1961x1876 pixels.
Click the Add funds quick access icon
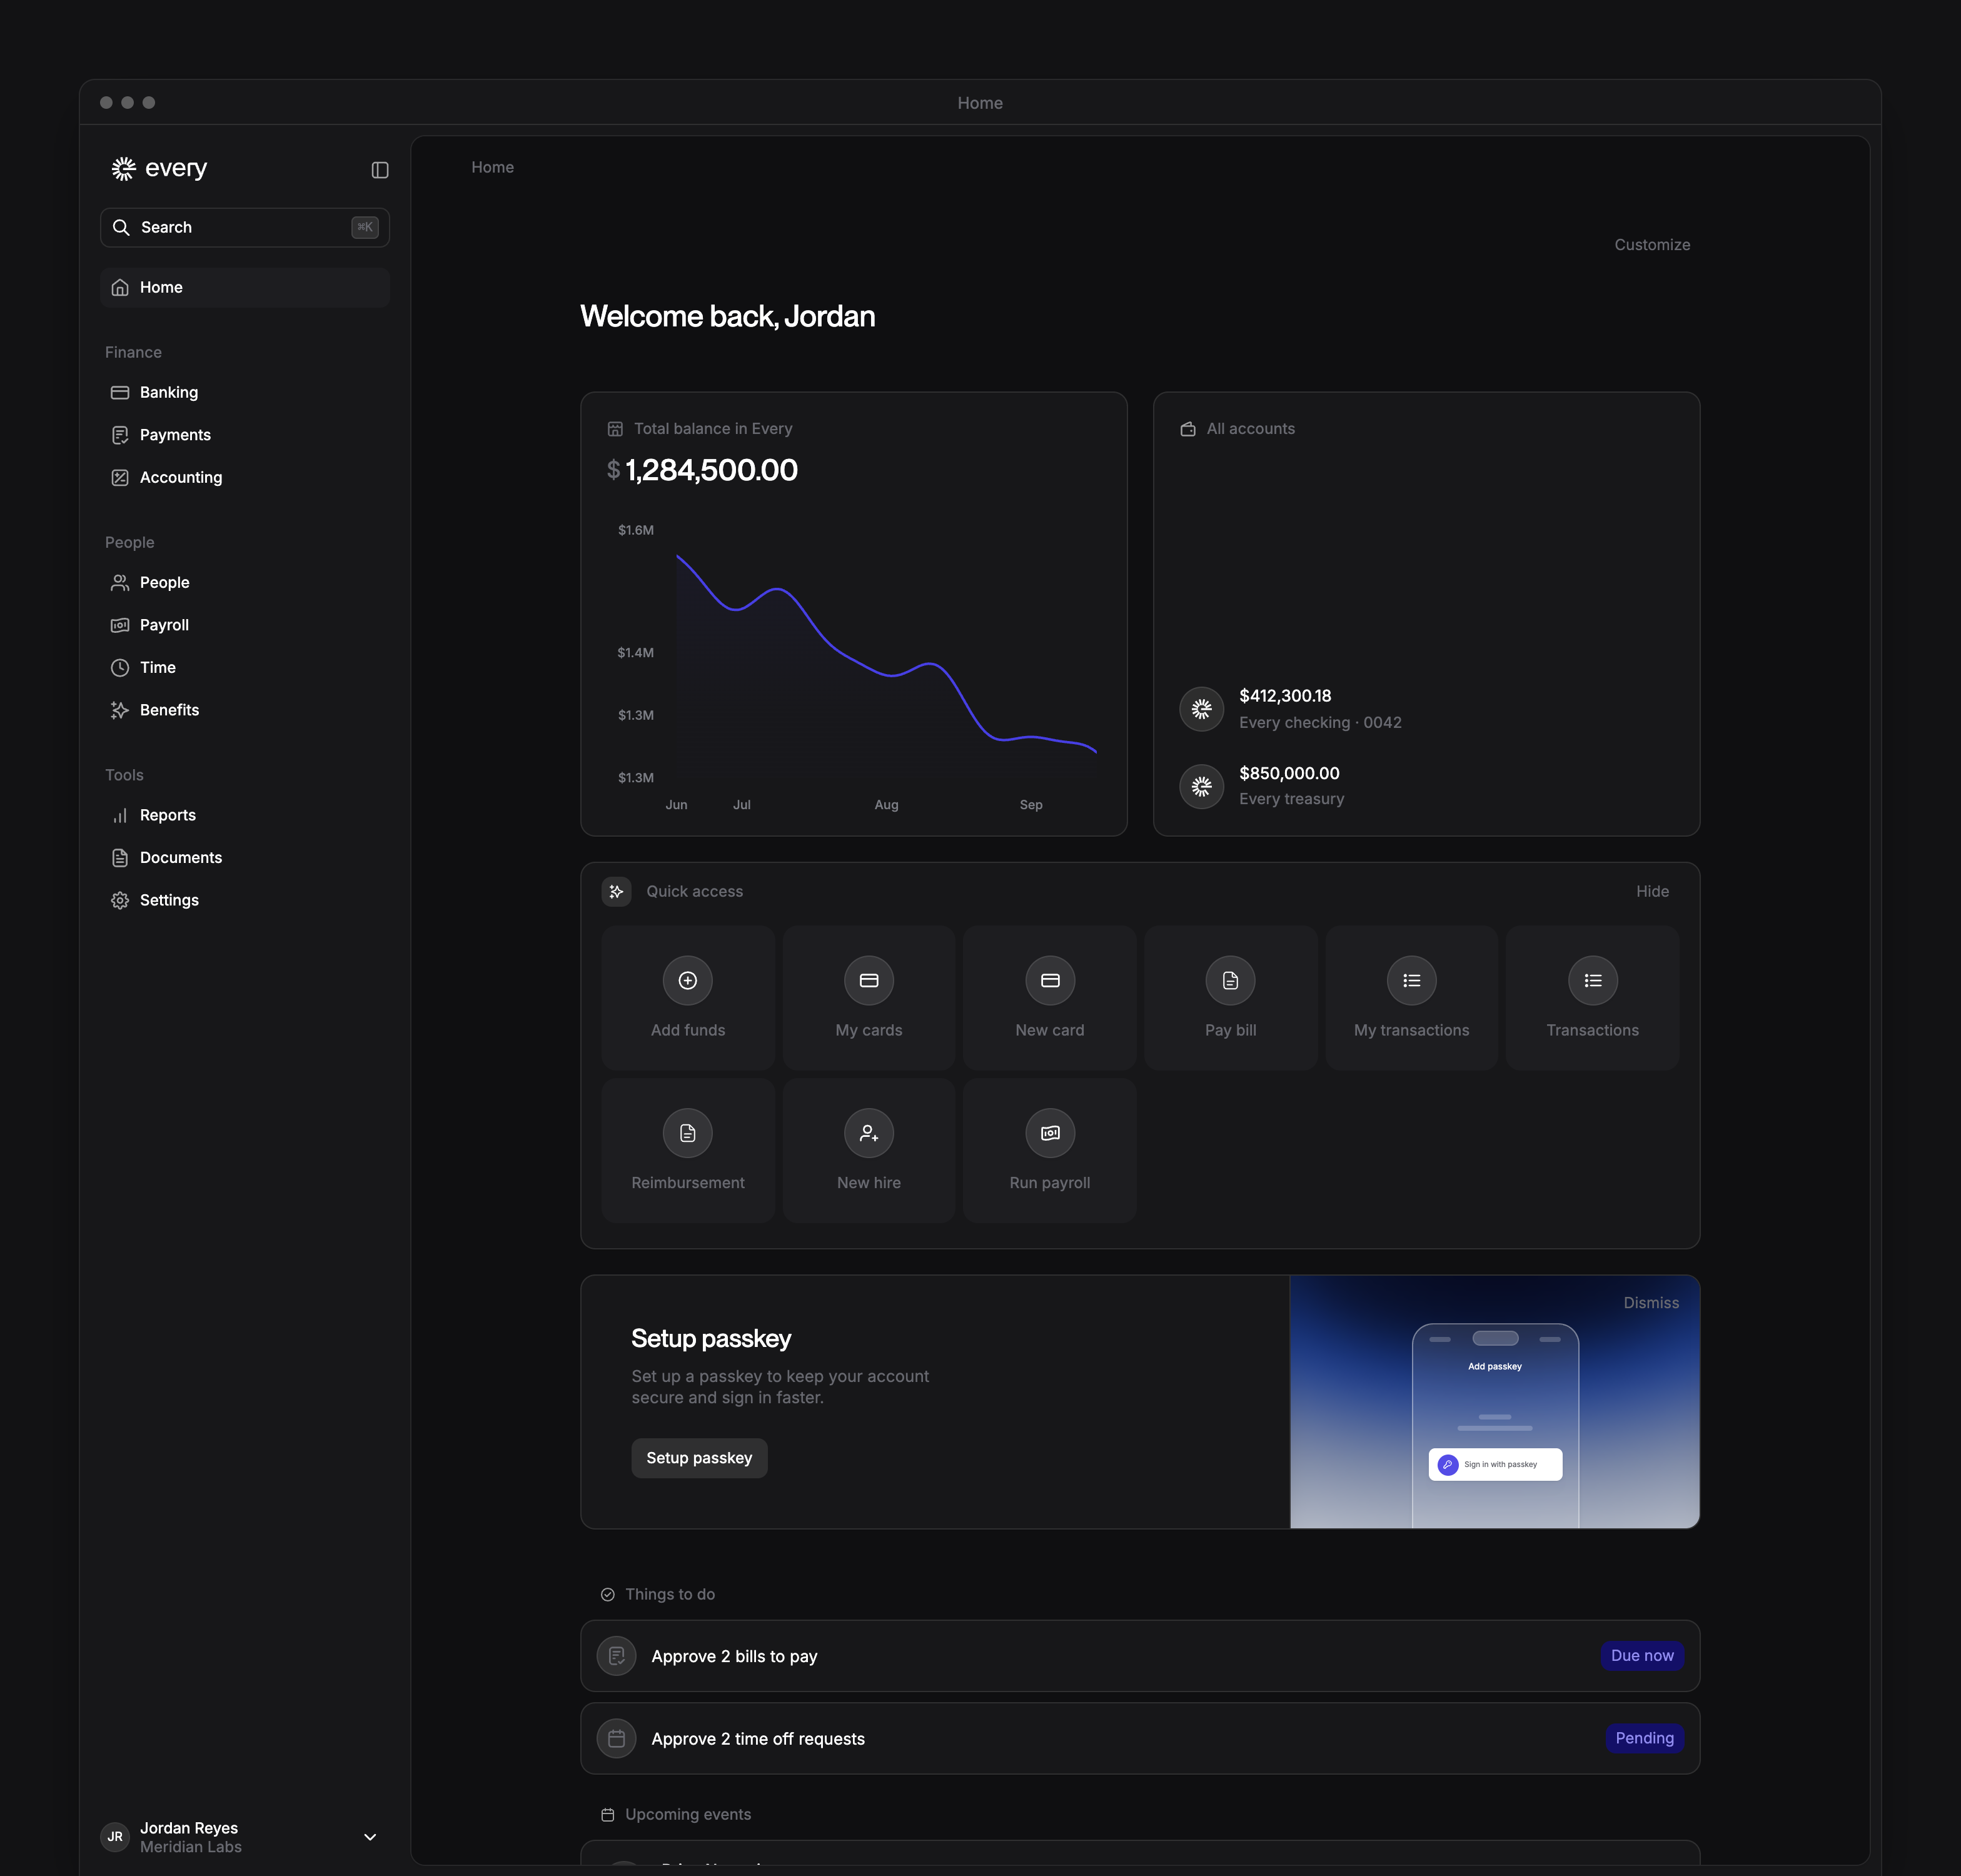click(x=688, y=980)
